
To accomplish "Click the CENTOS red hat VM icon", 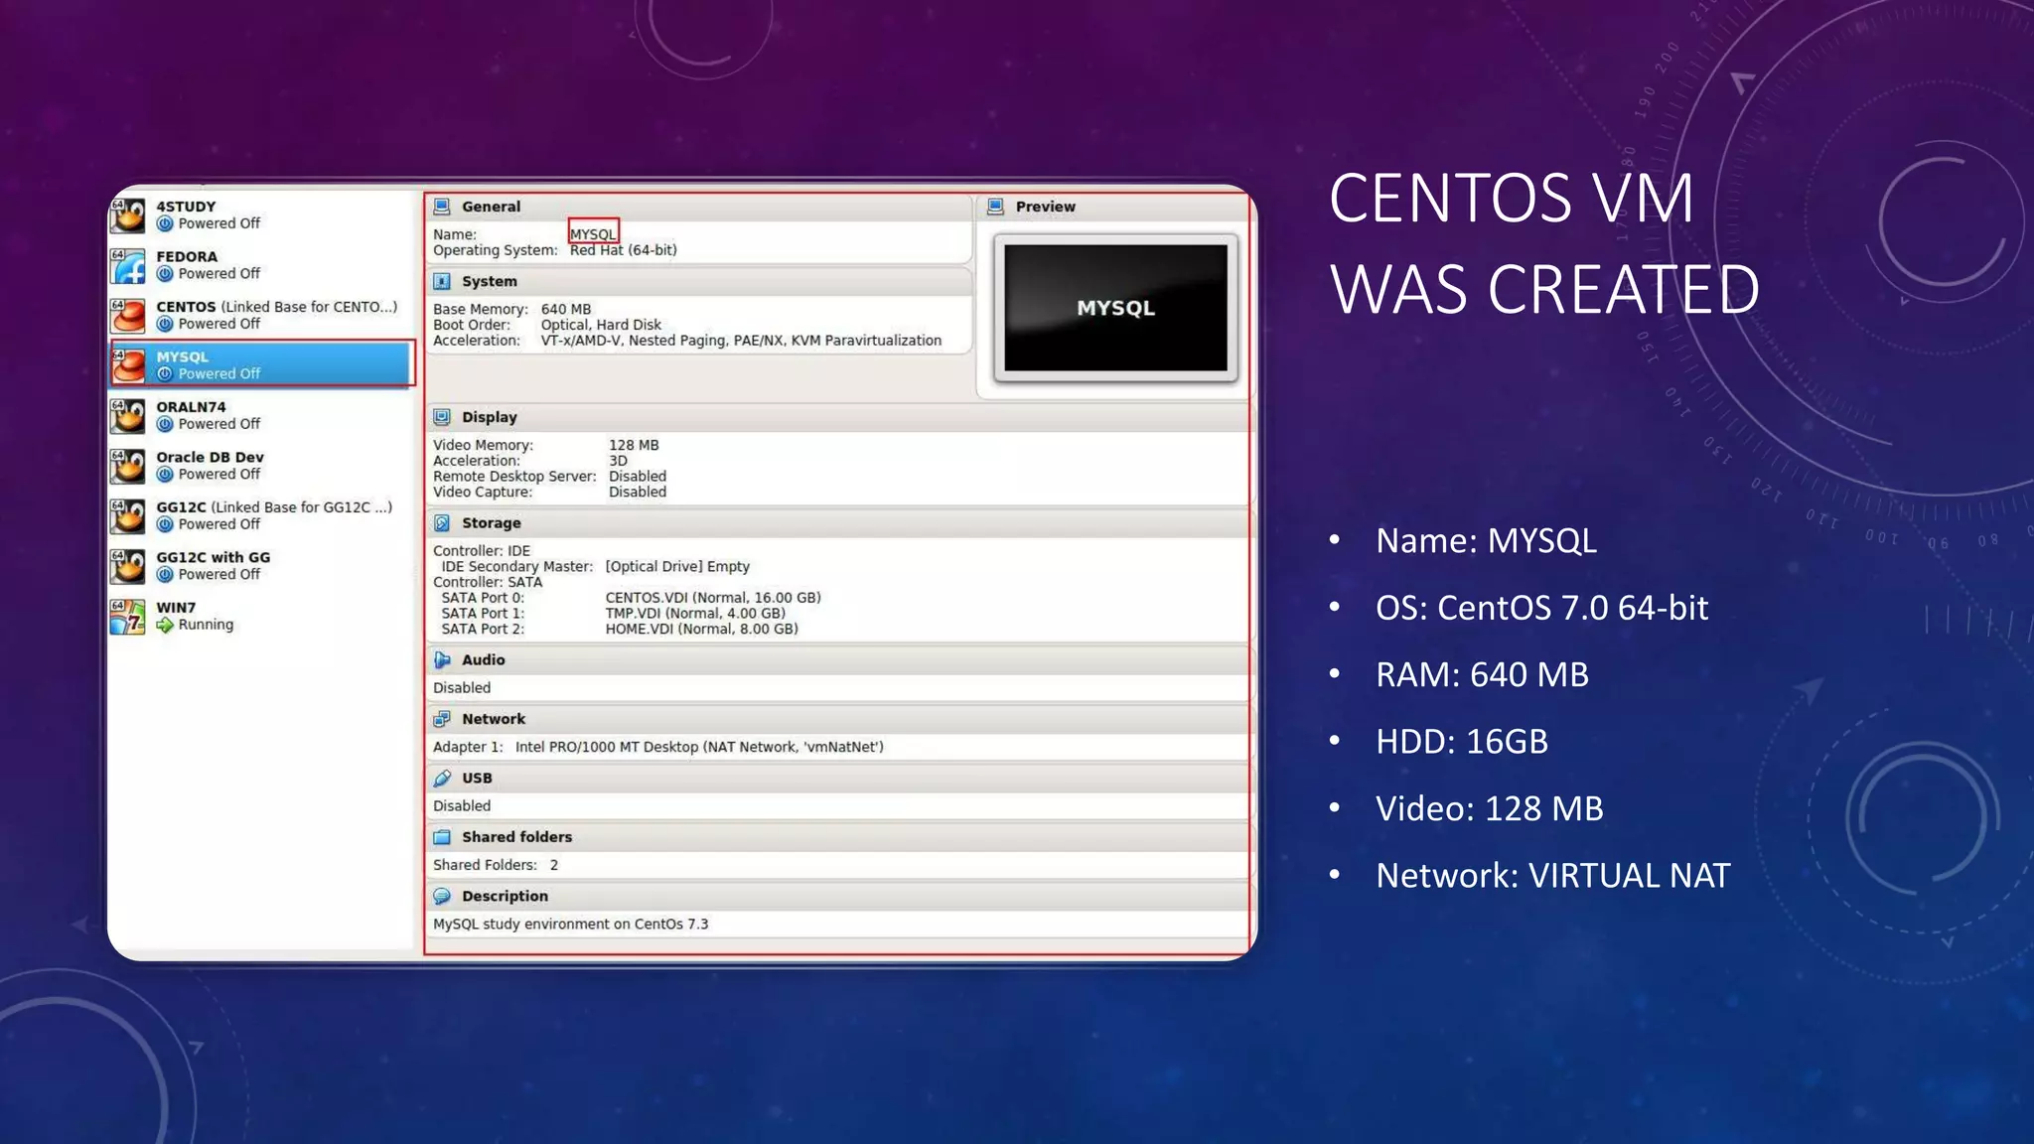I will 128,315.
